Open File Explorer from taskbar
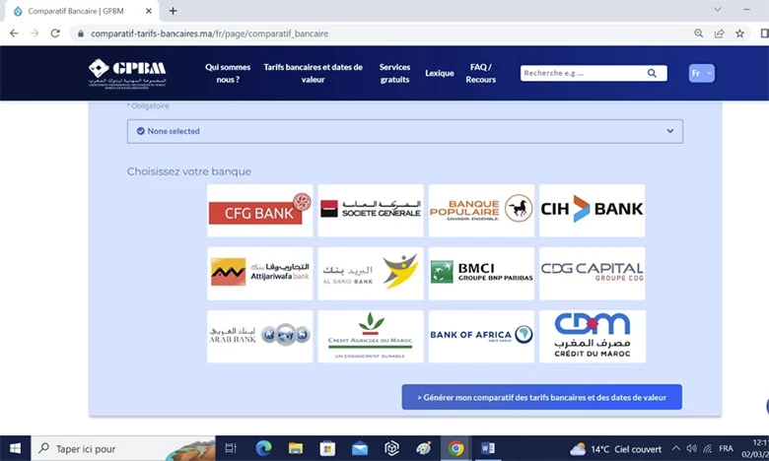The height and width of the screenshot is (461, 769). pyautogui.click(x=295, y=448)
